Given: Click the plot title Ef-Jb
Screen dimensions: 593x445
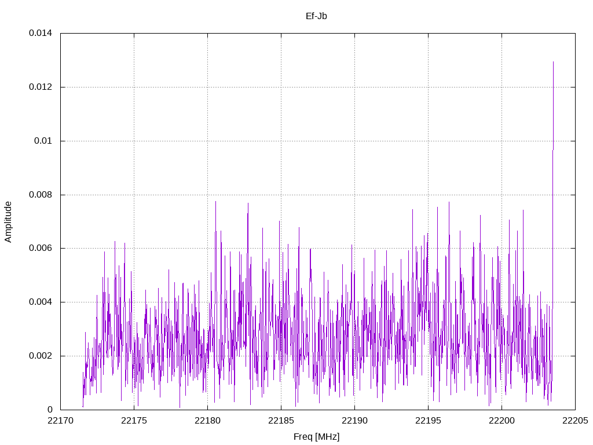Looking at the screenshot, I should tap(316, 16).
